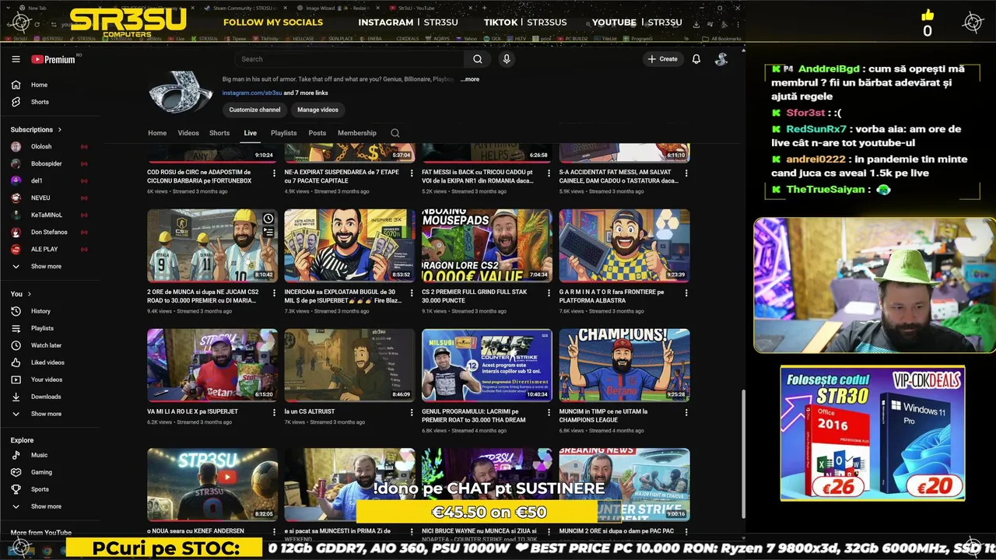
Task: Click Watch later icon on 2 ORE de MUNCA thumbnail
Action: [x=268, y=219]
